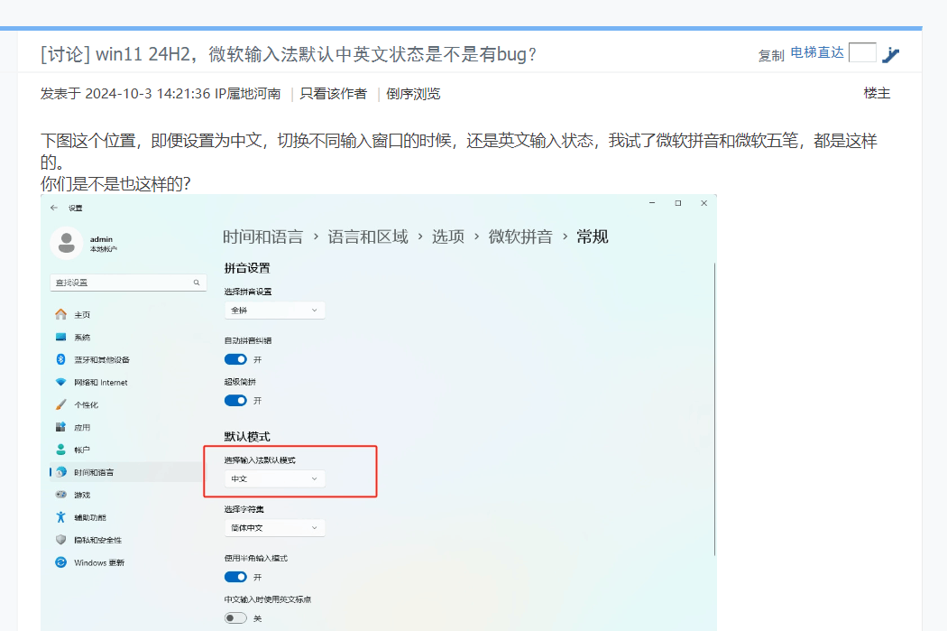
Task: Select 网络和 Internet wifi icon
Action: (61, 382)
